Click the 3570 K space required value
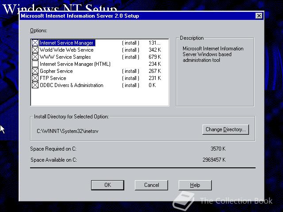The height and width of the screenshot is (212, 283). click(x=218, y=149)
